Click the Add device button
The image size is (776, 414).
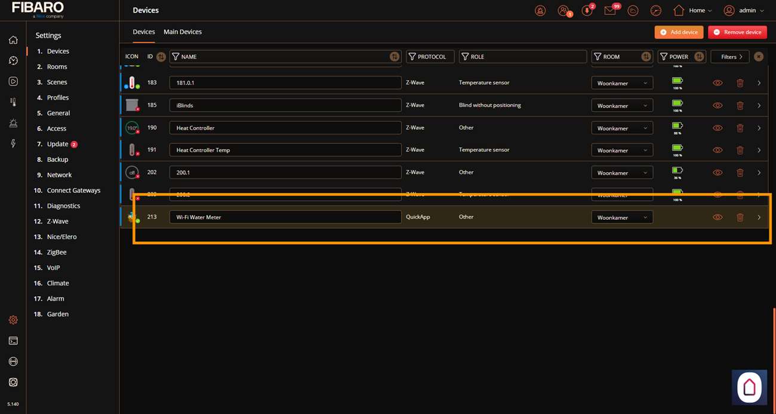679,32
